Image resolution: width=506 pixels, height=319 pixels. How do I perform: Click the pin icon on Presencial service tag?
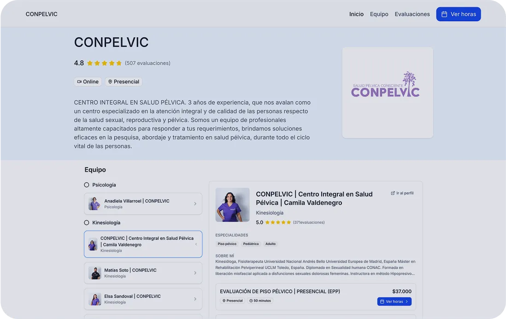pyautogui.click(x=224, y=301)
